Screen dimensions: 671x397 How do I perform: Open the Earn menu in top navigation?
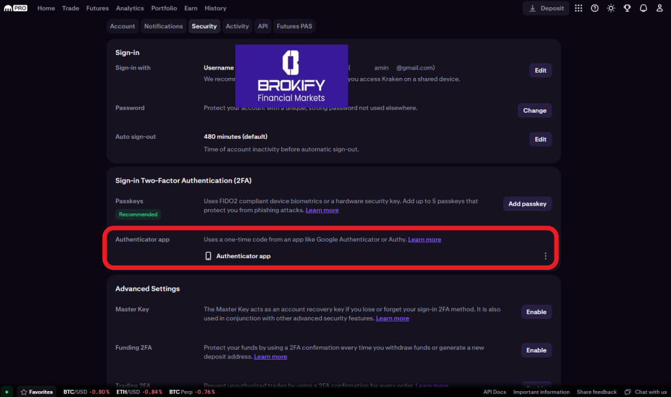coord(191,9)
